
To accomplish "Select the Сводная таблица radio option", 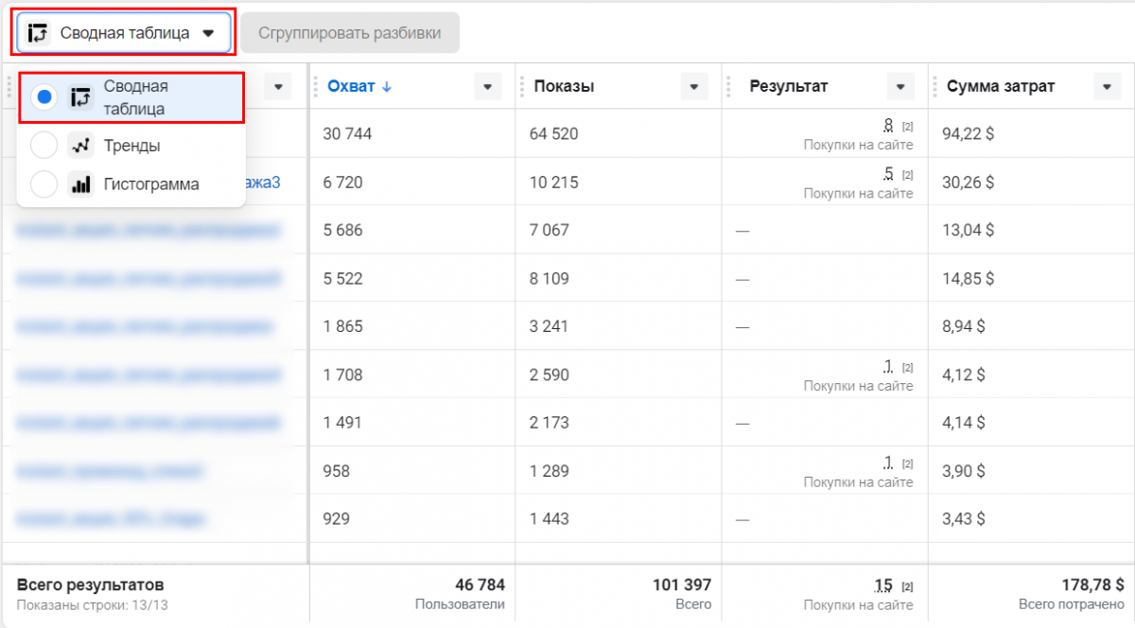I will pyautogui.click(x=44, y=96).
